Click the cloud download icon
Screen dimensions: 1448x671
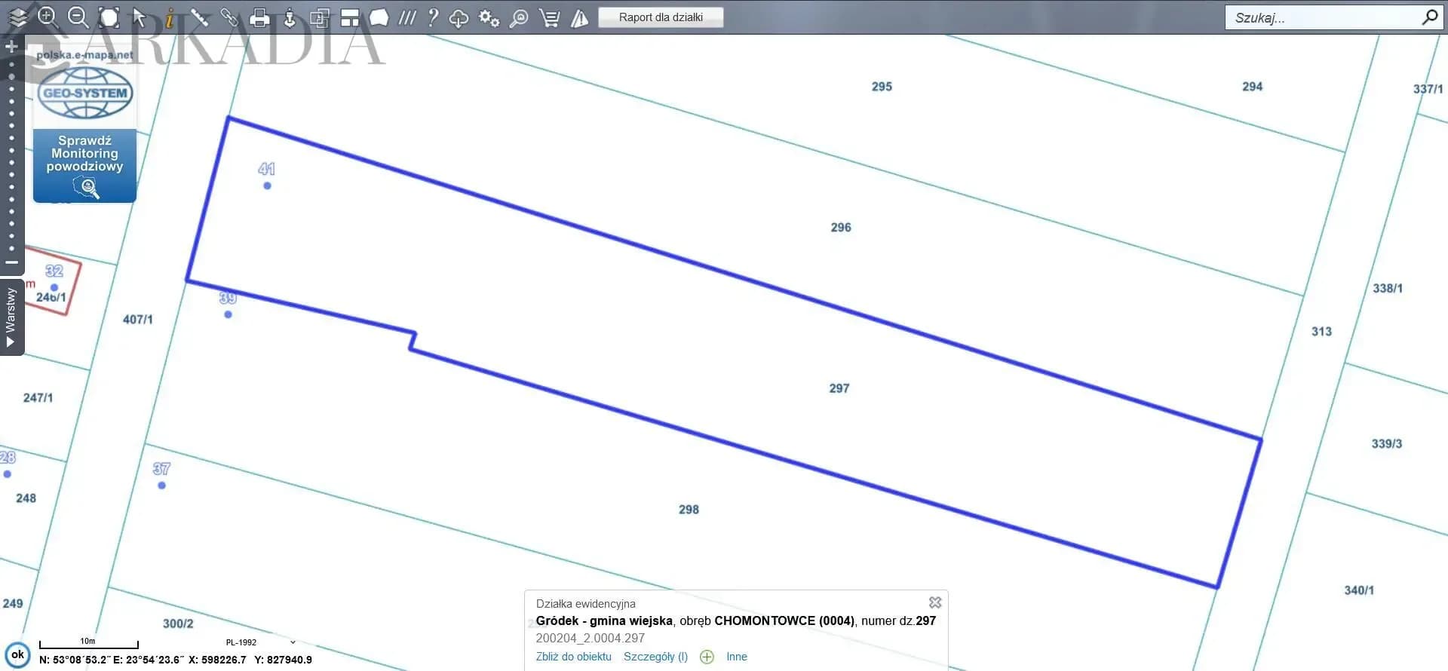459,18
